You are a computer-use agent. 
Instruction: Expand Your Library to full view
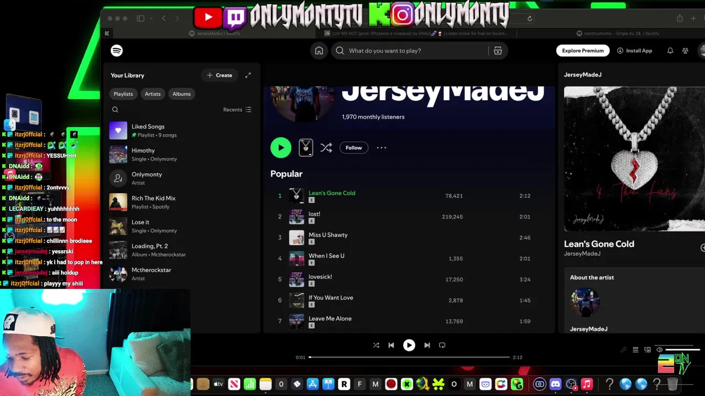click(x=248, y=75)
